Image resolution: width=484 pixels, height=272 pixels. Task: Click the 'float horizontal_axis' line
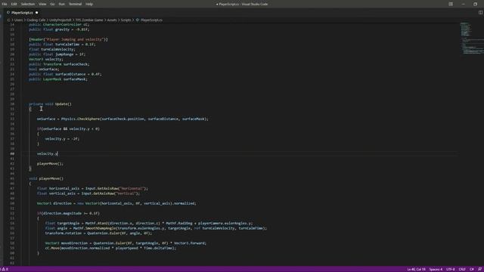tap(92, 188)
